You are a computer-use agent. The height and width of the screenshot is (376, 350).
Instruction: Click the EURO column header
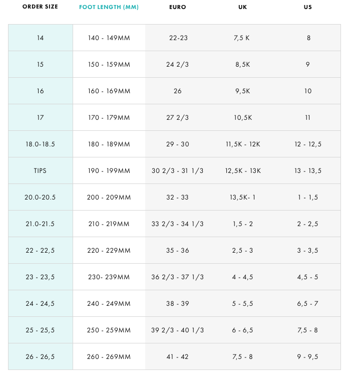pyautogui.click(x=178, y=7)
